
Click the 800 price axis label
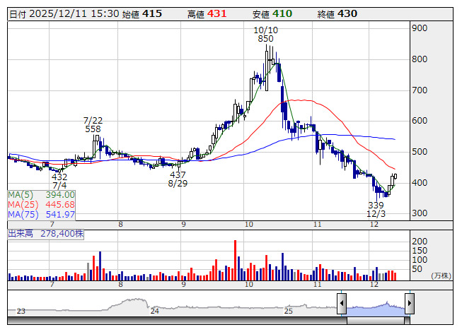(x=420, y=59)
